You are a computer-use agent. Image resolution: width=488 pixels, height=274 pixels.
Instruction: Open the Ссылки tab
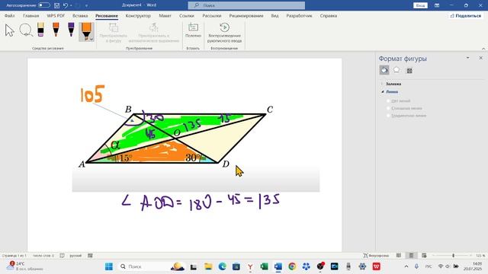[x=186, y=15]
